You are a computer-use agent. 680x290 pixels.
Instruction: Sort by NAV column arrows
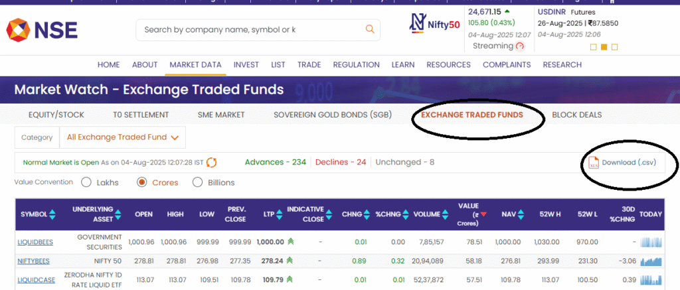[x=521, y=214]
